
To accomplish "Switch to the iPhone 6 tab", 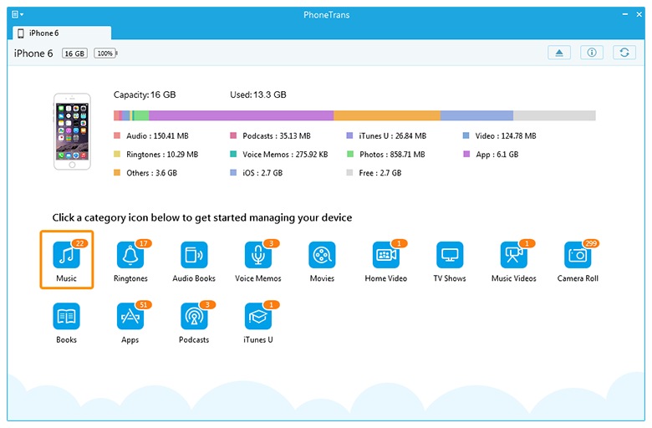I will (x=61, y=33).
